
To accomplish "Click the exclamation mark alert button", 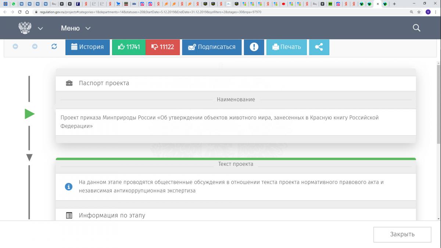I will point(254,47).
